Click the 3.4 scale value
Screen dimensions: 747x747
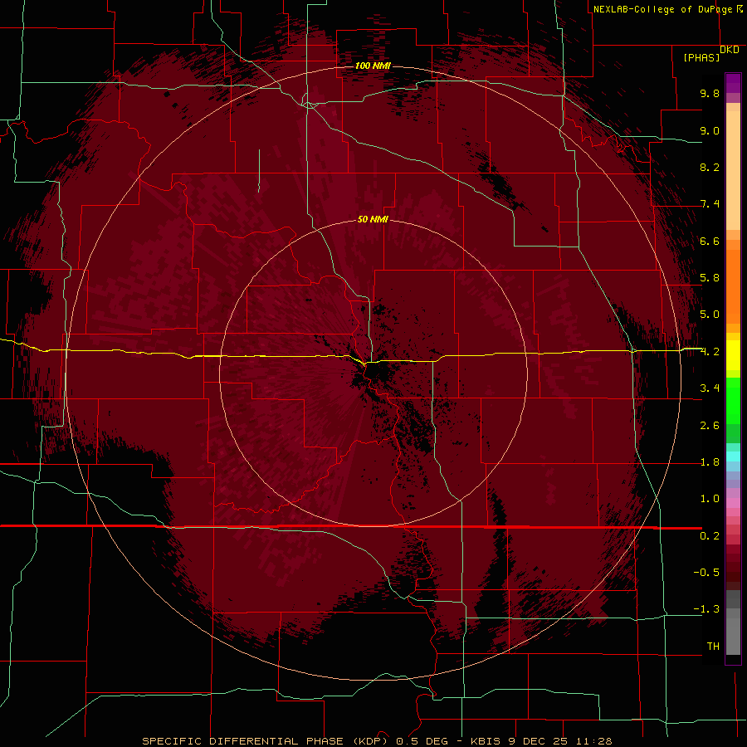pos(710,388)
